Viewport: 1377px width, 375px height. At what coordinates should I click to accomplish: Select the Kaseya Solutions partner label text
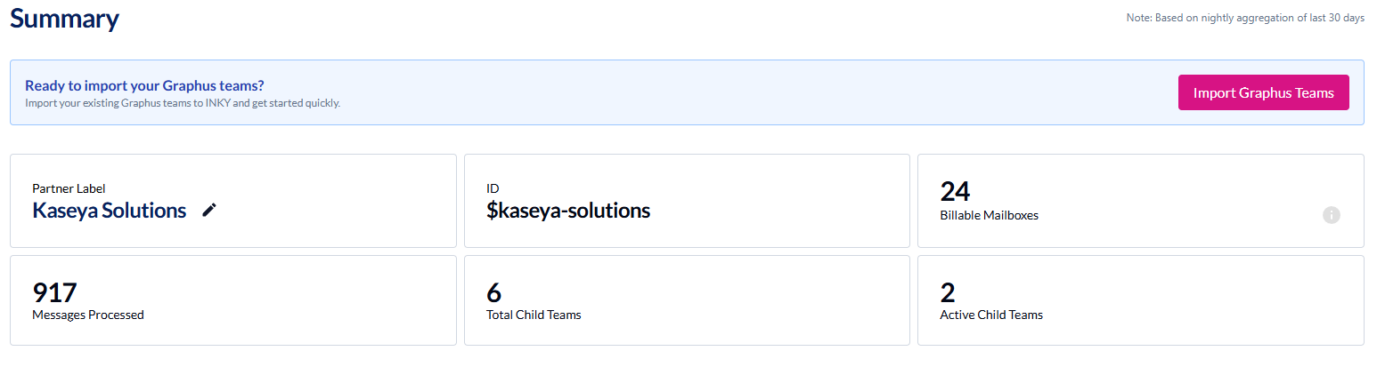(x=109, y=211)
